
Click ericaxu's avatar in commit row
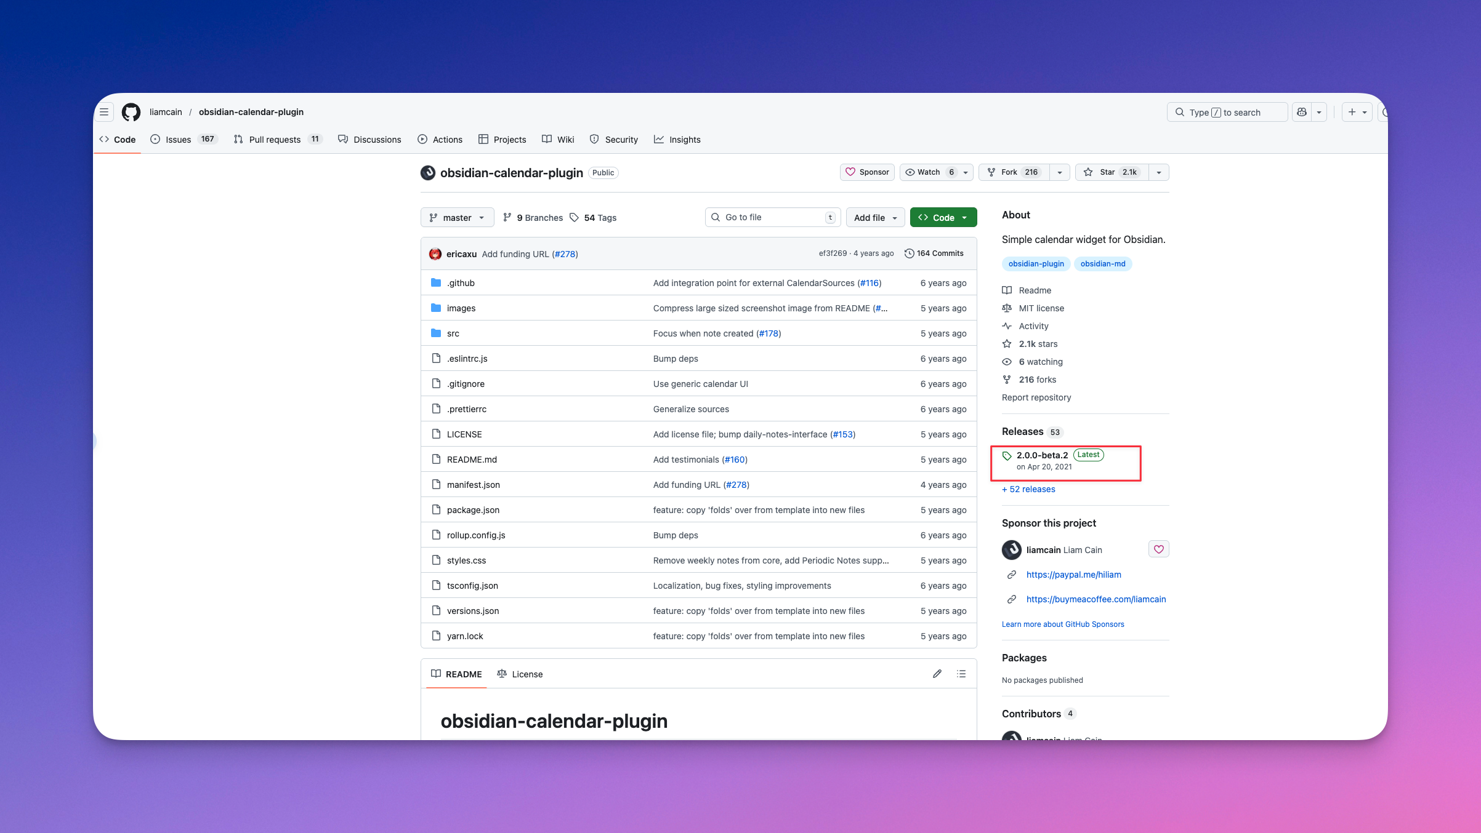point(435,254)
